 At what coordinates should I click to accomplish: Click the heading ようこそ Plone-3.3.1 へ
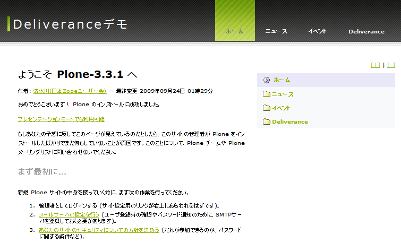(x=78, y=74)
